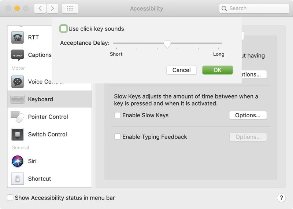Click the Search input field
293x209 pixels.
click(254, 8)
